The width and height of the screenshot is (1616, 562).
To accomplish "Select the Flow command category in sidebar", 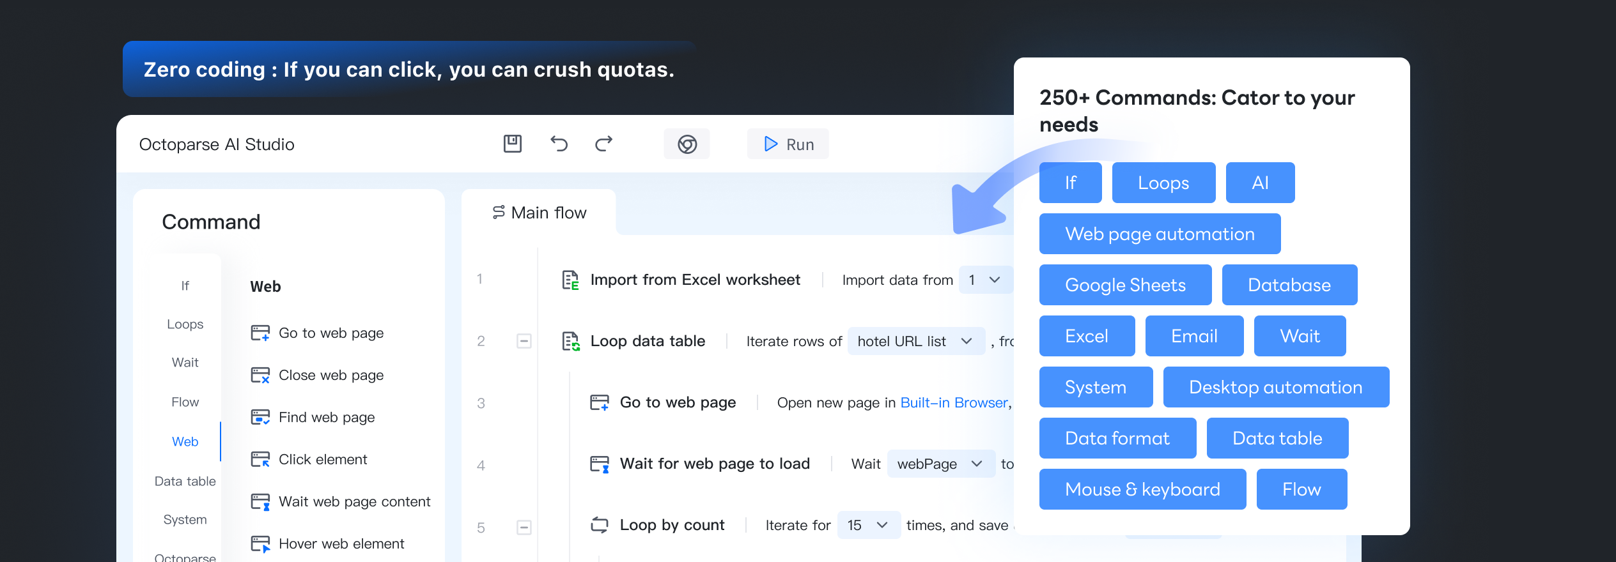I will (185, 402).
